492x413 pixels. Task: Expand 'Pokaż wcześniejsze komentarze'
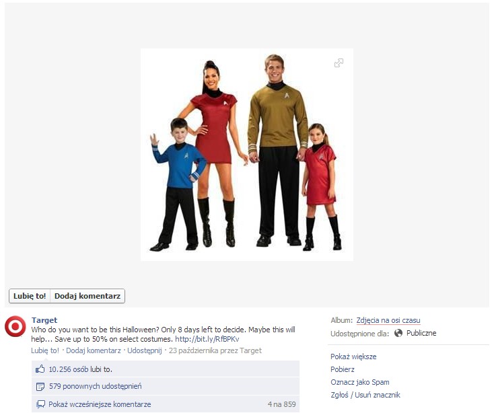click(100, 404)
